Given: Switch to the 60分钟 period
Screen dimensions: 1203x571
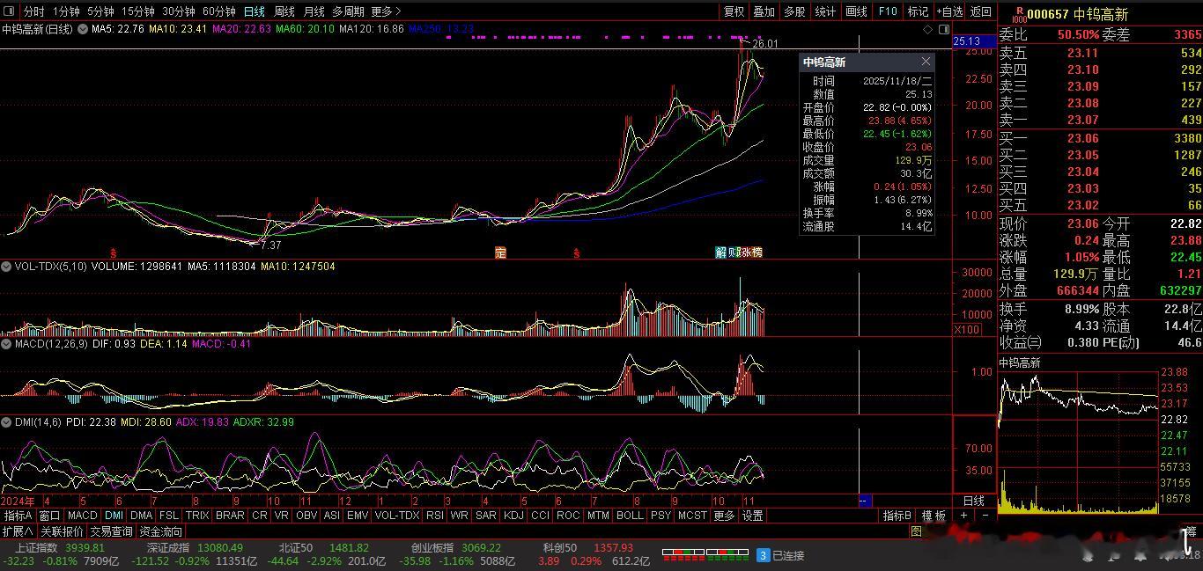Looking at the screenshot, I should pos(219,11).
